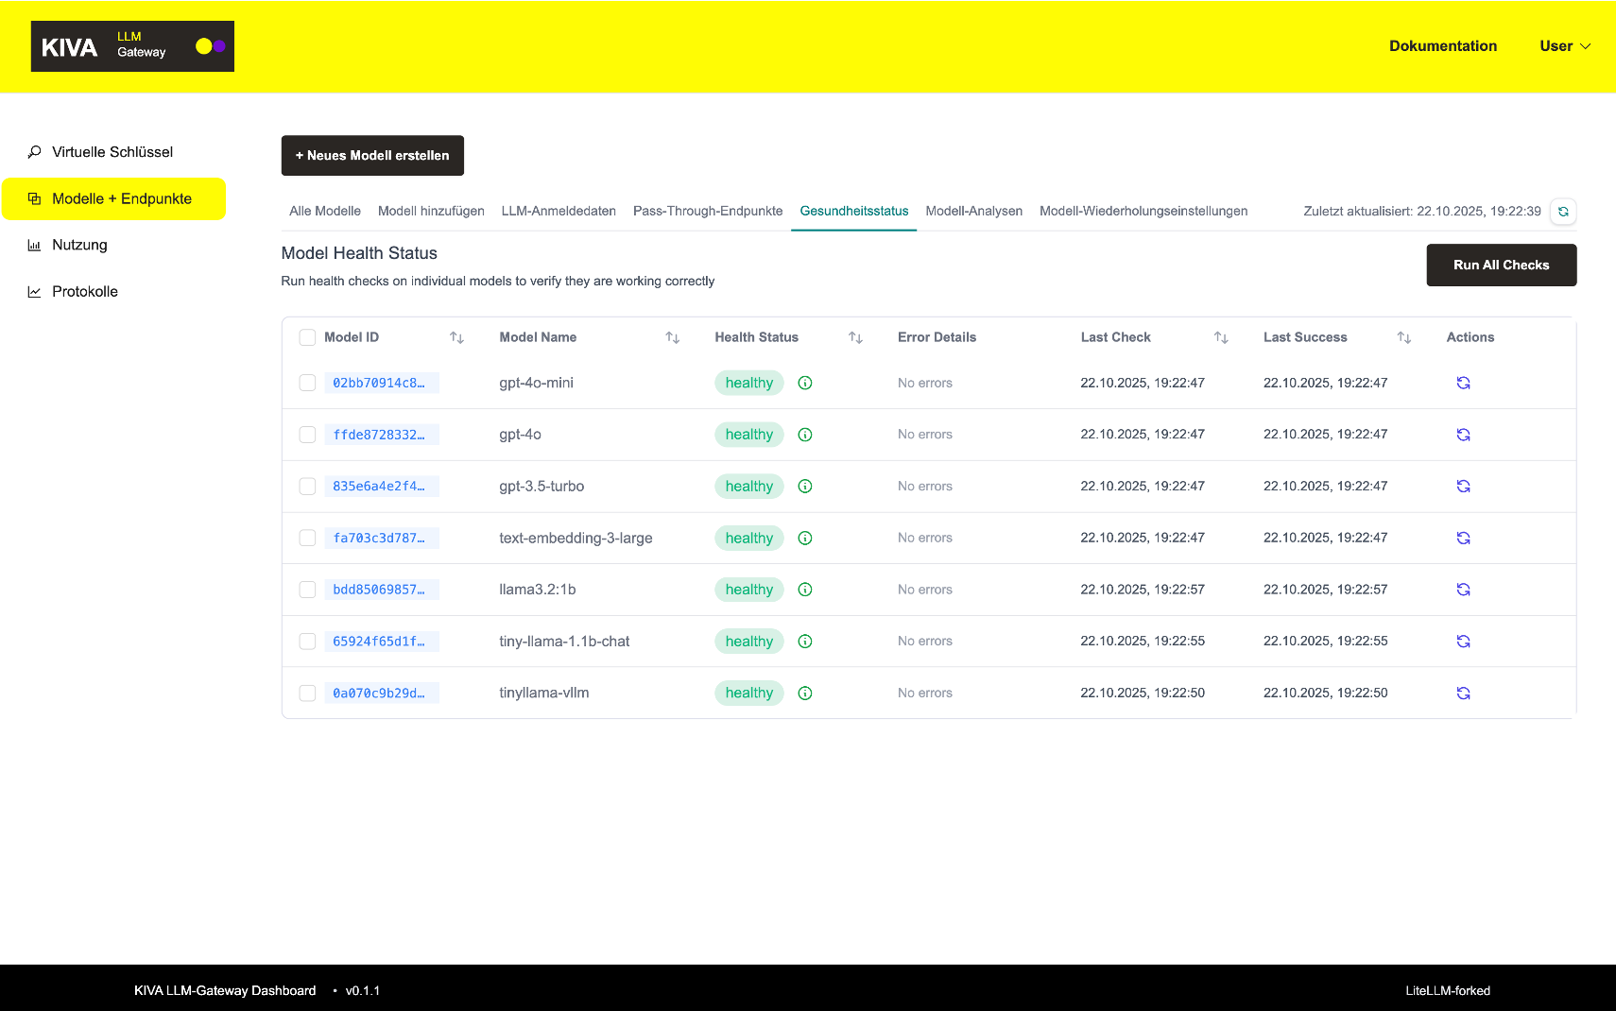Sort by Model ID column arrows
Screen dimensions: 1616x1011
[x=456, y=337]
